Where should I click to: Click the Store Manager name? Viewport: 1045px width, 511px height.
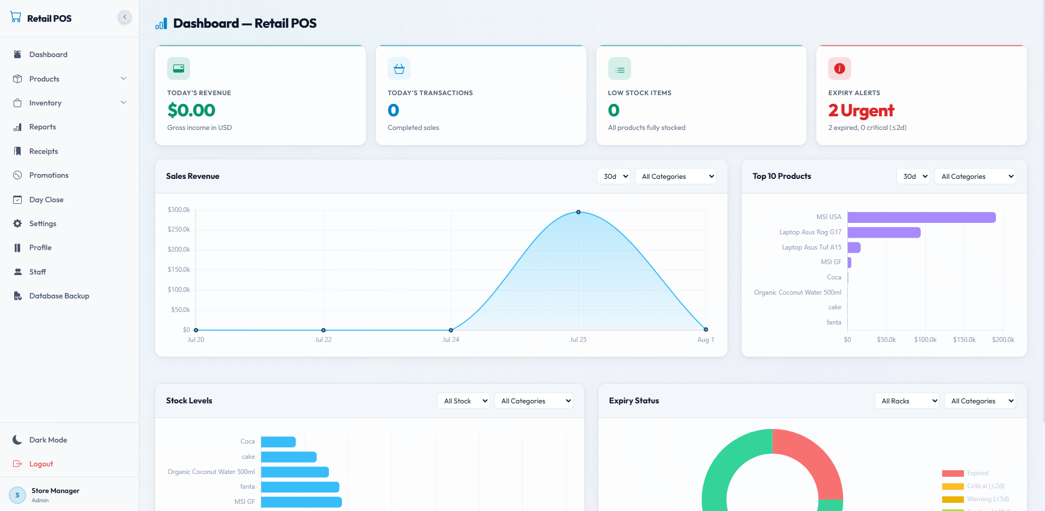coord(56,490)
